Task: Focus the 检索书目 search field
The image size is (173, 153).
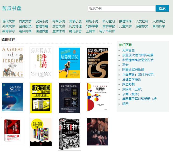Action: (122, 8)
